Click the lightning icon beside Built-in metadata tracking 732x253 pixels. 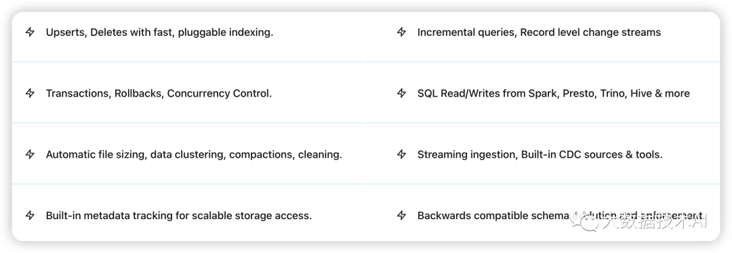(30, 215)
